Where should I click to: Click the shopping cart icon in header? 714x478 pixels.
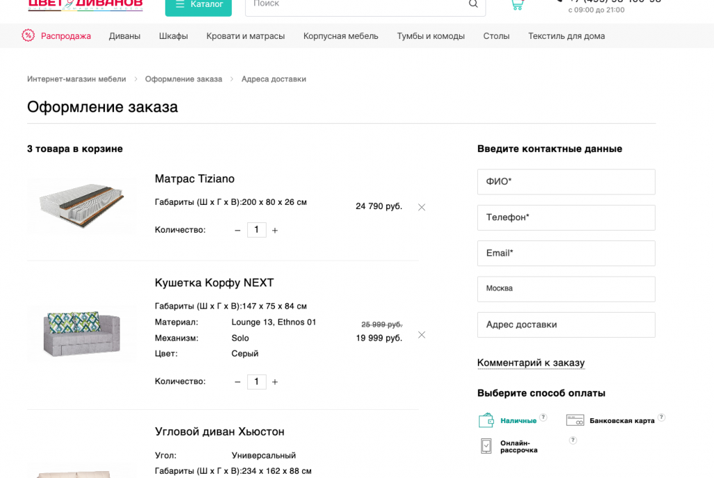tap(517, 4)
